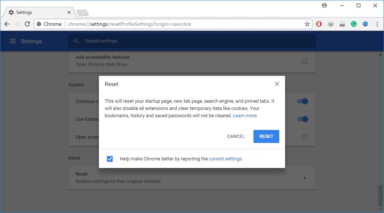Open a new tab
Screen dimensions: 384x213
83,12
